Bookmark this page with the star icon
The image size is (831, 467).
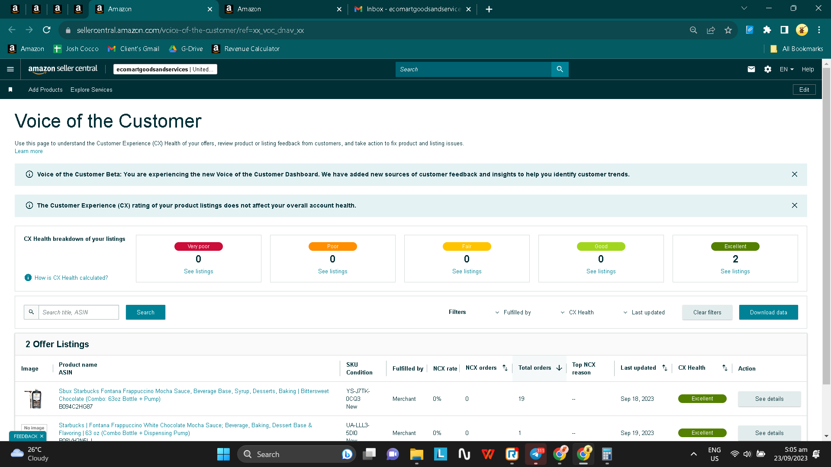pos(728,30)
